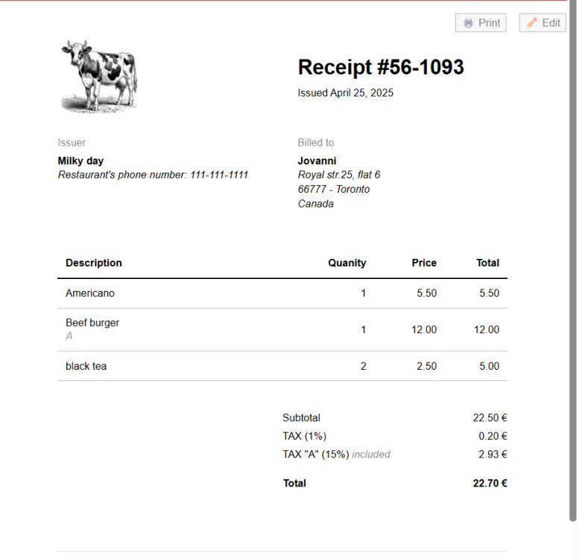Select the Americano line item
The width and height of the screenshot is (579, 558).
90,293
